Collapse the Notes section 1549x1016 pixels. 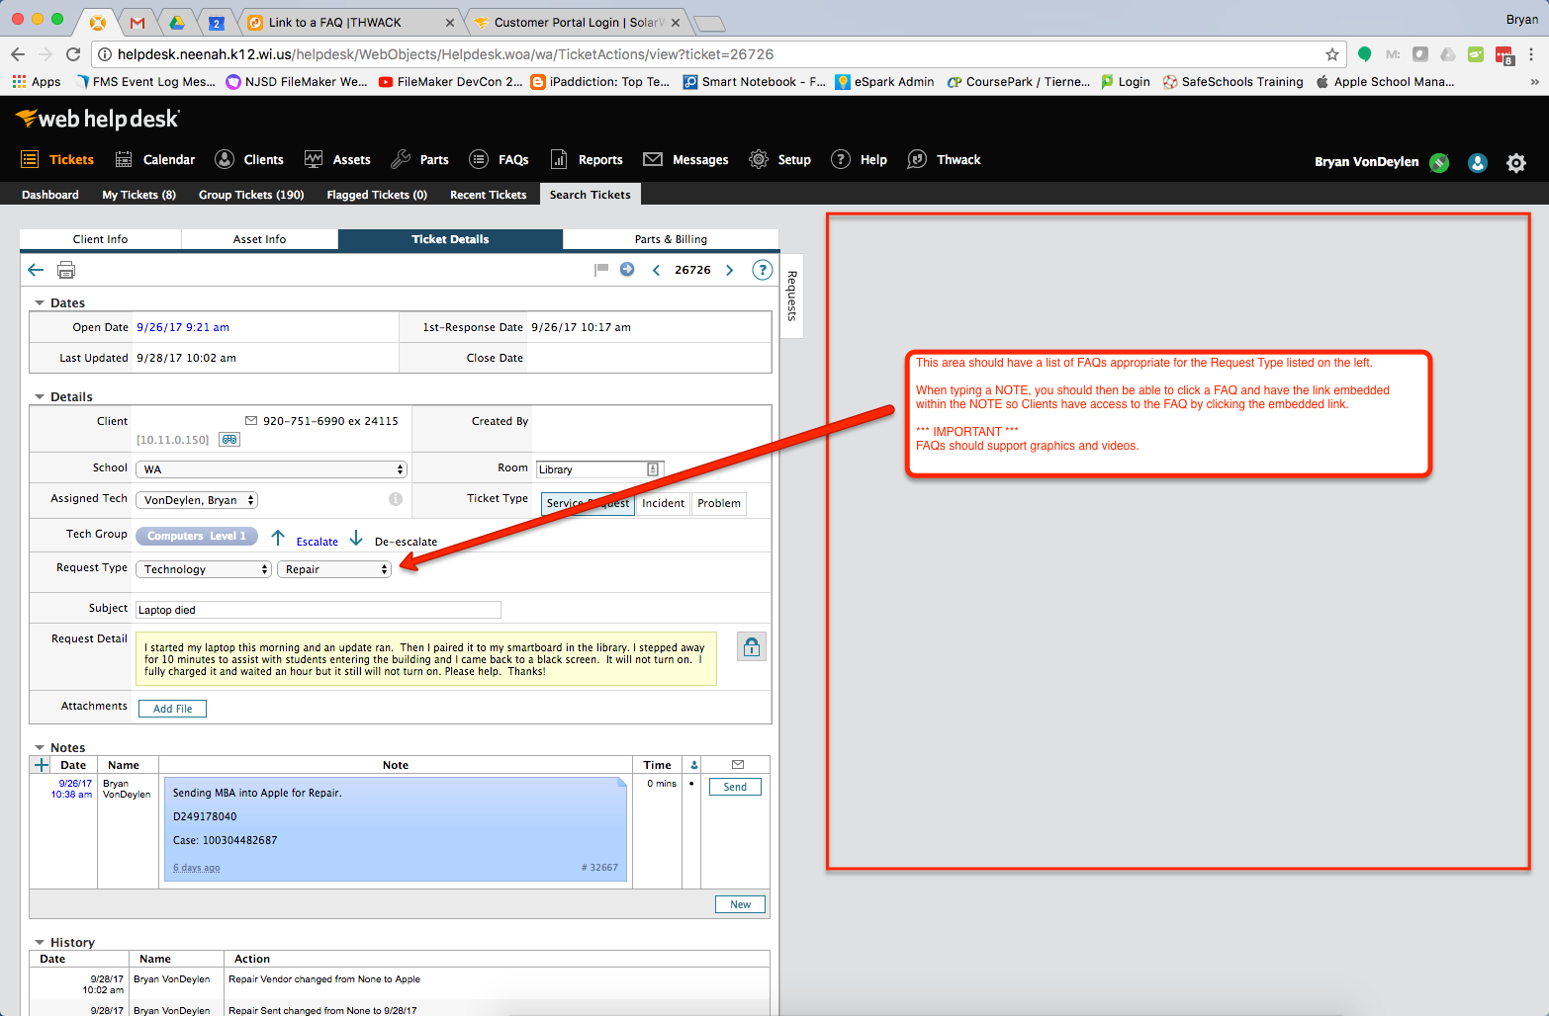coord(40,748)
